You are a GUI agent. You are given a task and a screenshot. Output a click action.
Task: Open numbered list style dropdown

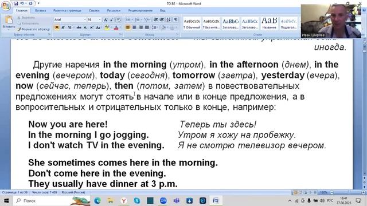click(142, 19)
